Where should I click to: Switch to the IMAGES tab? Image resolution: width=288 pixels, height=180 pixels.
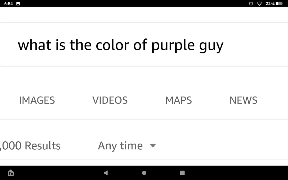[37, 100]
